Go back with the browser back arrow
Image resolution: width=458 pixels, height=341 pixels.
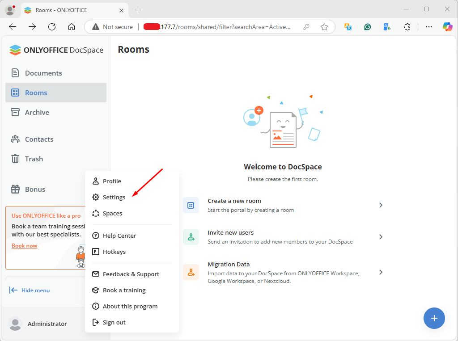(13, 27)
